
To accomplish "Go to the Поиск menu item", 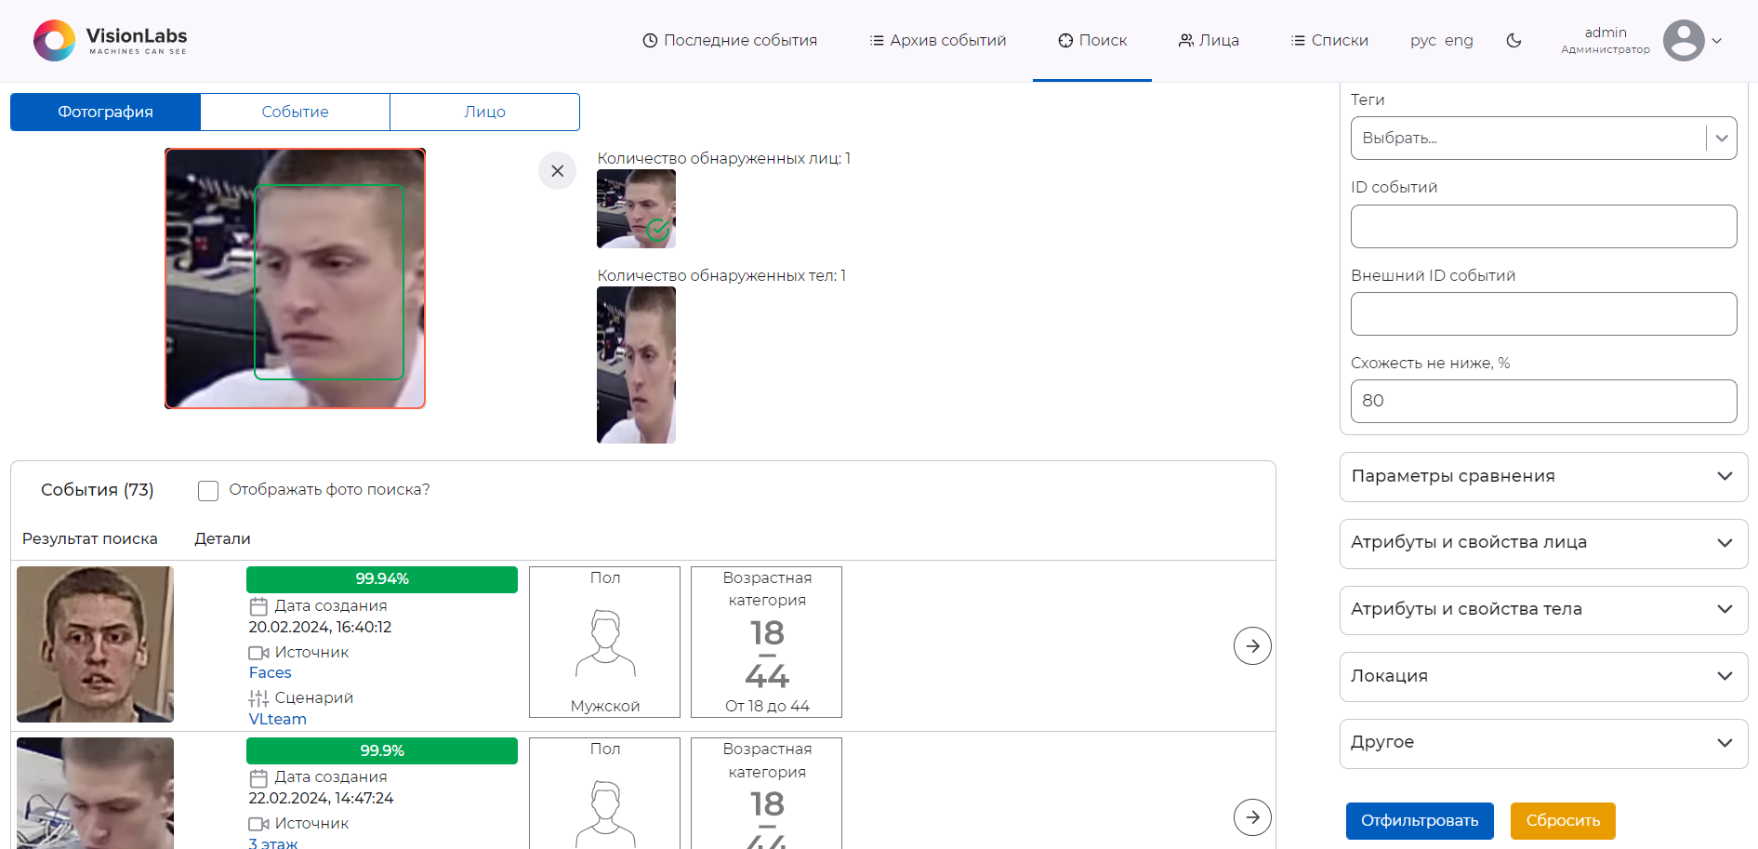I will [x=1092, y=41].
